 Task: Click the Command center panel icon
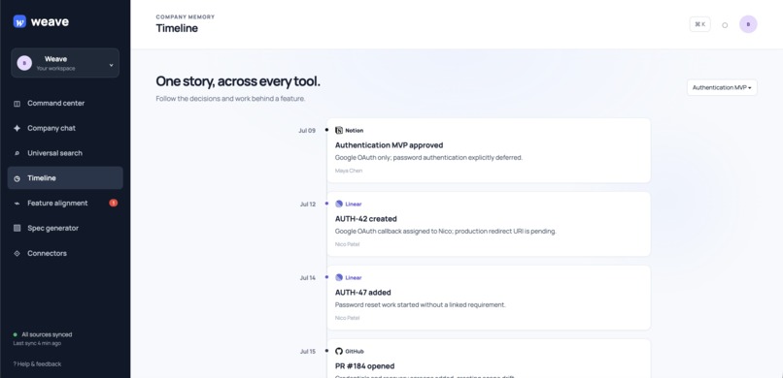click(x=17, y=104)
